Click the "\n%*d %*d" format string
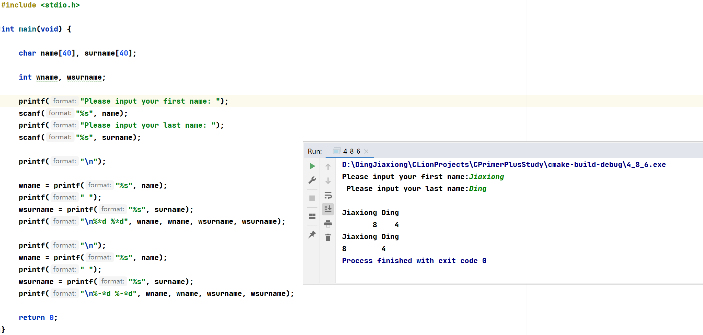The height and width of the screenshot is (335, 703). coord(104,221)
